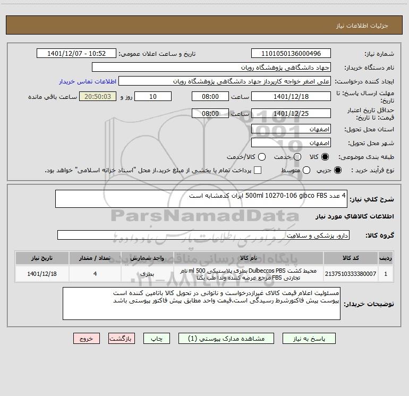
Task: Click the announcement date field 1401/12/07 - 10:52
Action: point(76,54)
